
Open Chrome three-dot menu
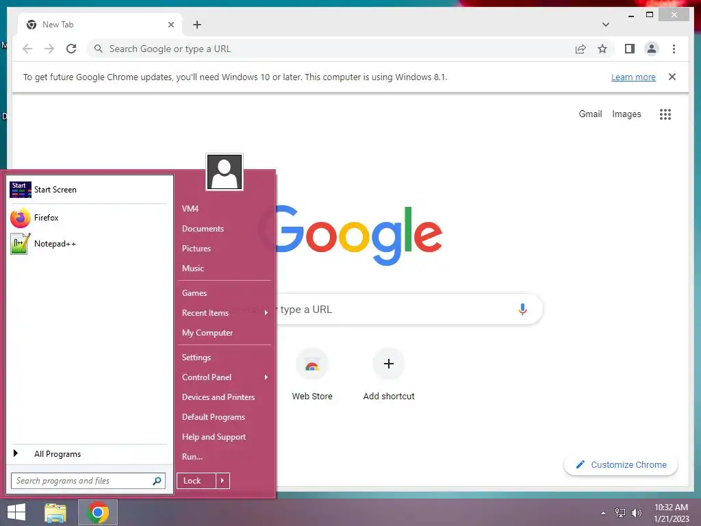pos(674,49)
